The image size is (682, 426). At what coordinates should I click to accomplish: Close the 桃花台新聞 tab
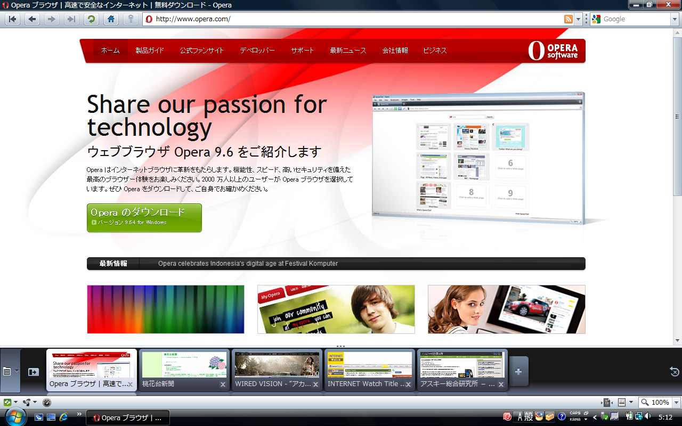point(223,384)
